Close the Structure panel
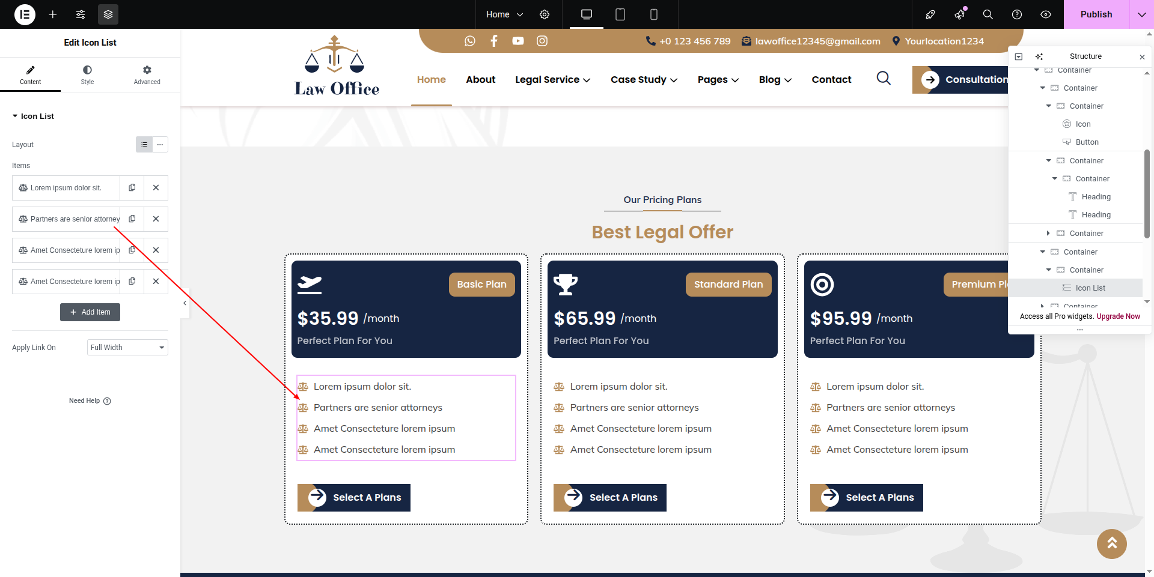This screenshot has height=577, width=1154. click(x=1142, y=57)
